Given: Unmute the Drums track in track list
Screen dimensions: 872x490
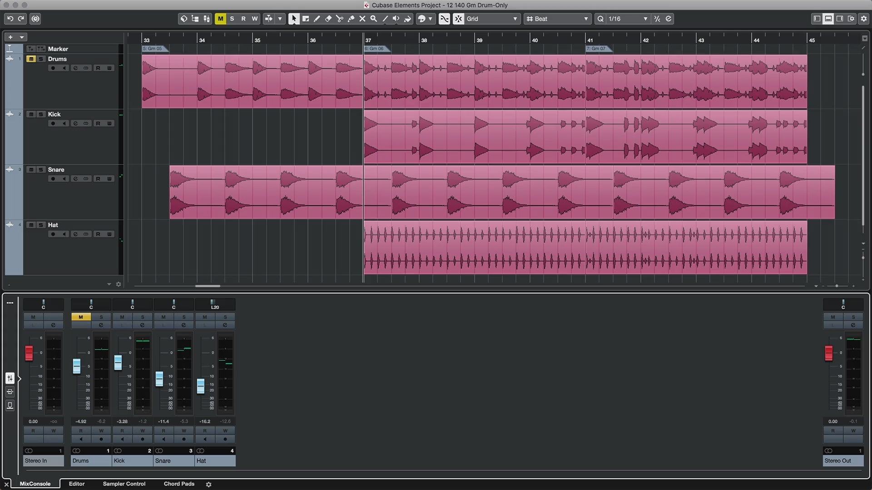Looking at the screenshot, I should coord(31,59).
